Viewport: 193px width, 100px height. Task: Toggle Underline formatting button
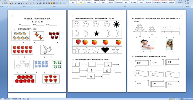[15, 3]
